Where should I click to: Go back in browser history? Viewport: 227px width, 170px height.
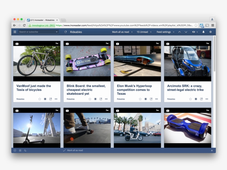pyautogui.click(x=14, y=26)
